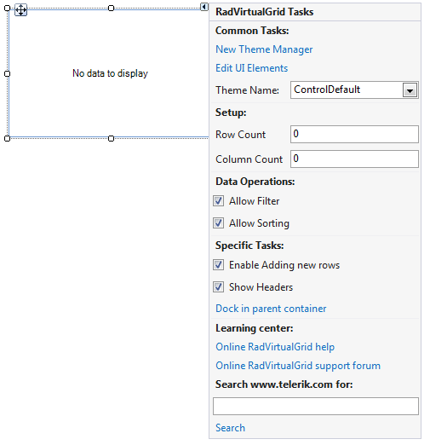Expand the Theme Name dropdown arrow
Screen dimensions: 430x445
410,90
